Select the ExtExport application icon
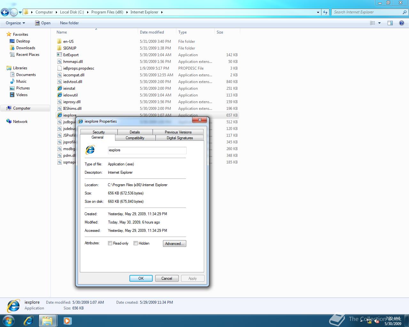The image size is (409, 327). click(59, 55)
